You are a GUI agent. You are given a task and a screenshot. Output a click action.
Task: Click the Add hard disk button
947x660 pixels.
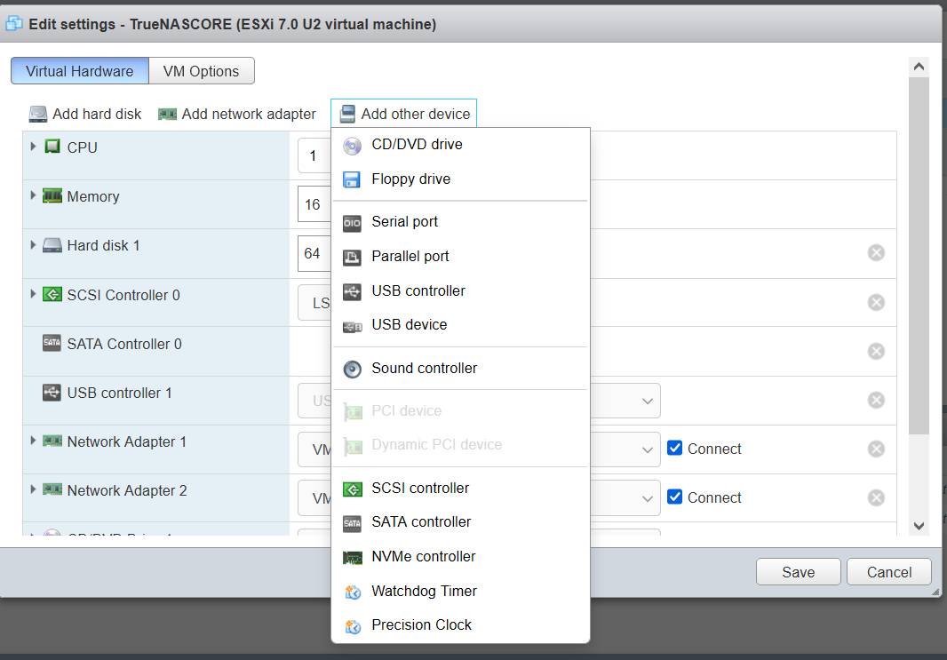pyautogui.click(x=85, y=114)
